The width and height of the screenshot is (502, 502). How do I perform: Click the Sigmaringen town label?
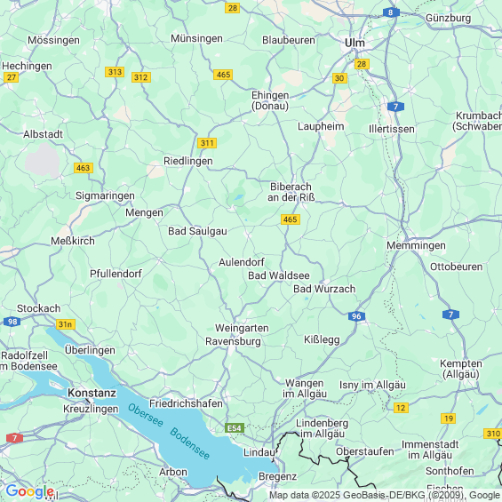tap(105, 195)
